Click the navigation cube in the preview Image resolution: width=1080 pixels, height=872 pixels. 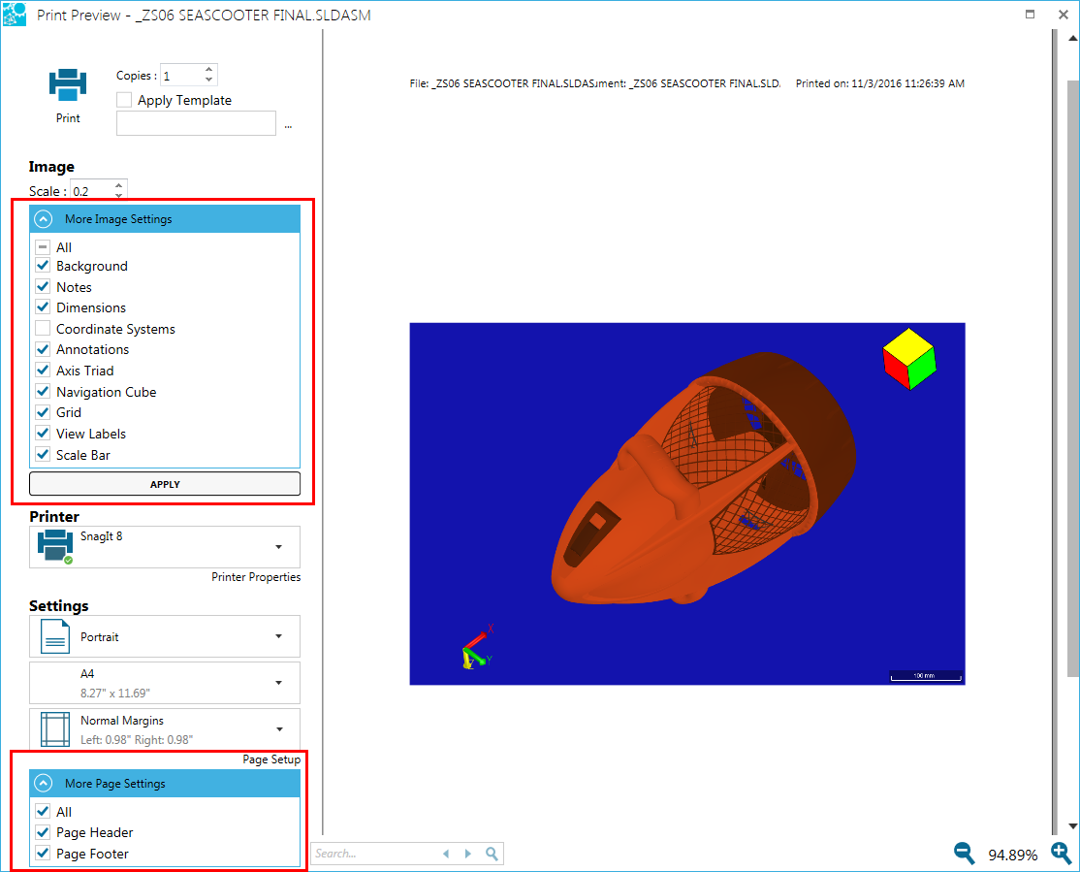coord(908,359)
